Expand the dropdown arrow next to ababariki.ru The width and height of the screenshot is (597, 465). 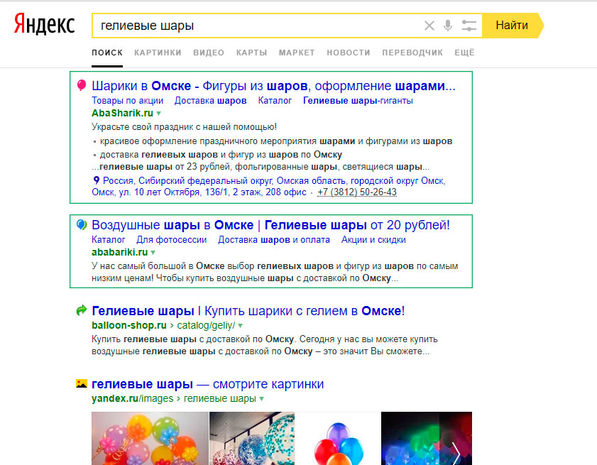tap(153, 253)
